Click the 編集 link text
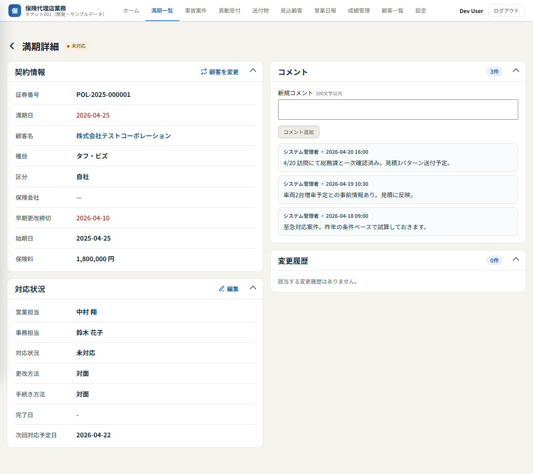Screen dimensions: 533x474 coord(233,289)
